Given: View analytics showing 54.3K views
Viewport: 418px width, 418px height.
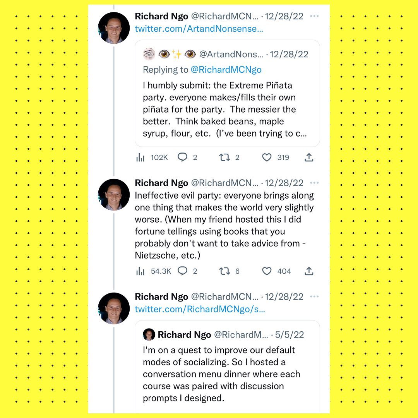Looking at the screenshot, I should pyautogui.click(x=140, y=271).
